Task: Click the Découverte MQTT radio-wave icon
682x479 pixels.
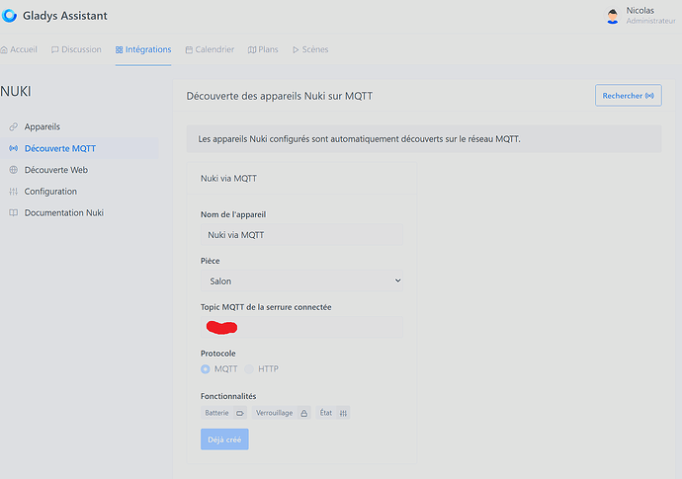Action: [14, 149]
